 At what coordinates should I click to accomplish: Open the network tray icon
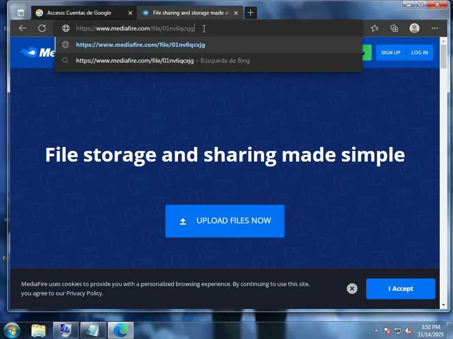[x=398, y=331]
